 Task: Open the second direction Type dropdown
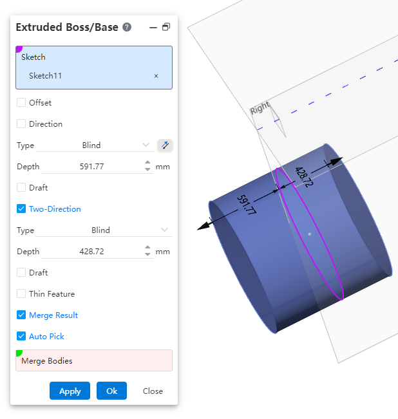pos(104,230)
